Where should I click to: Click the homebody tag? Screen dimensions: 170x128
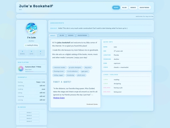point(71,75)
